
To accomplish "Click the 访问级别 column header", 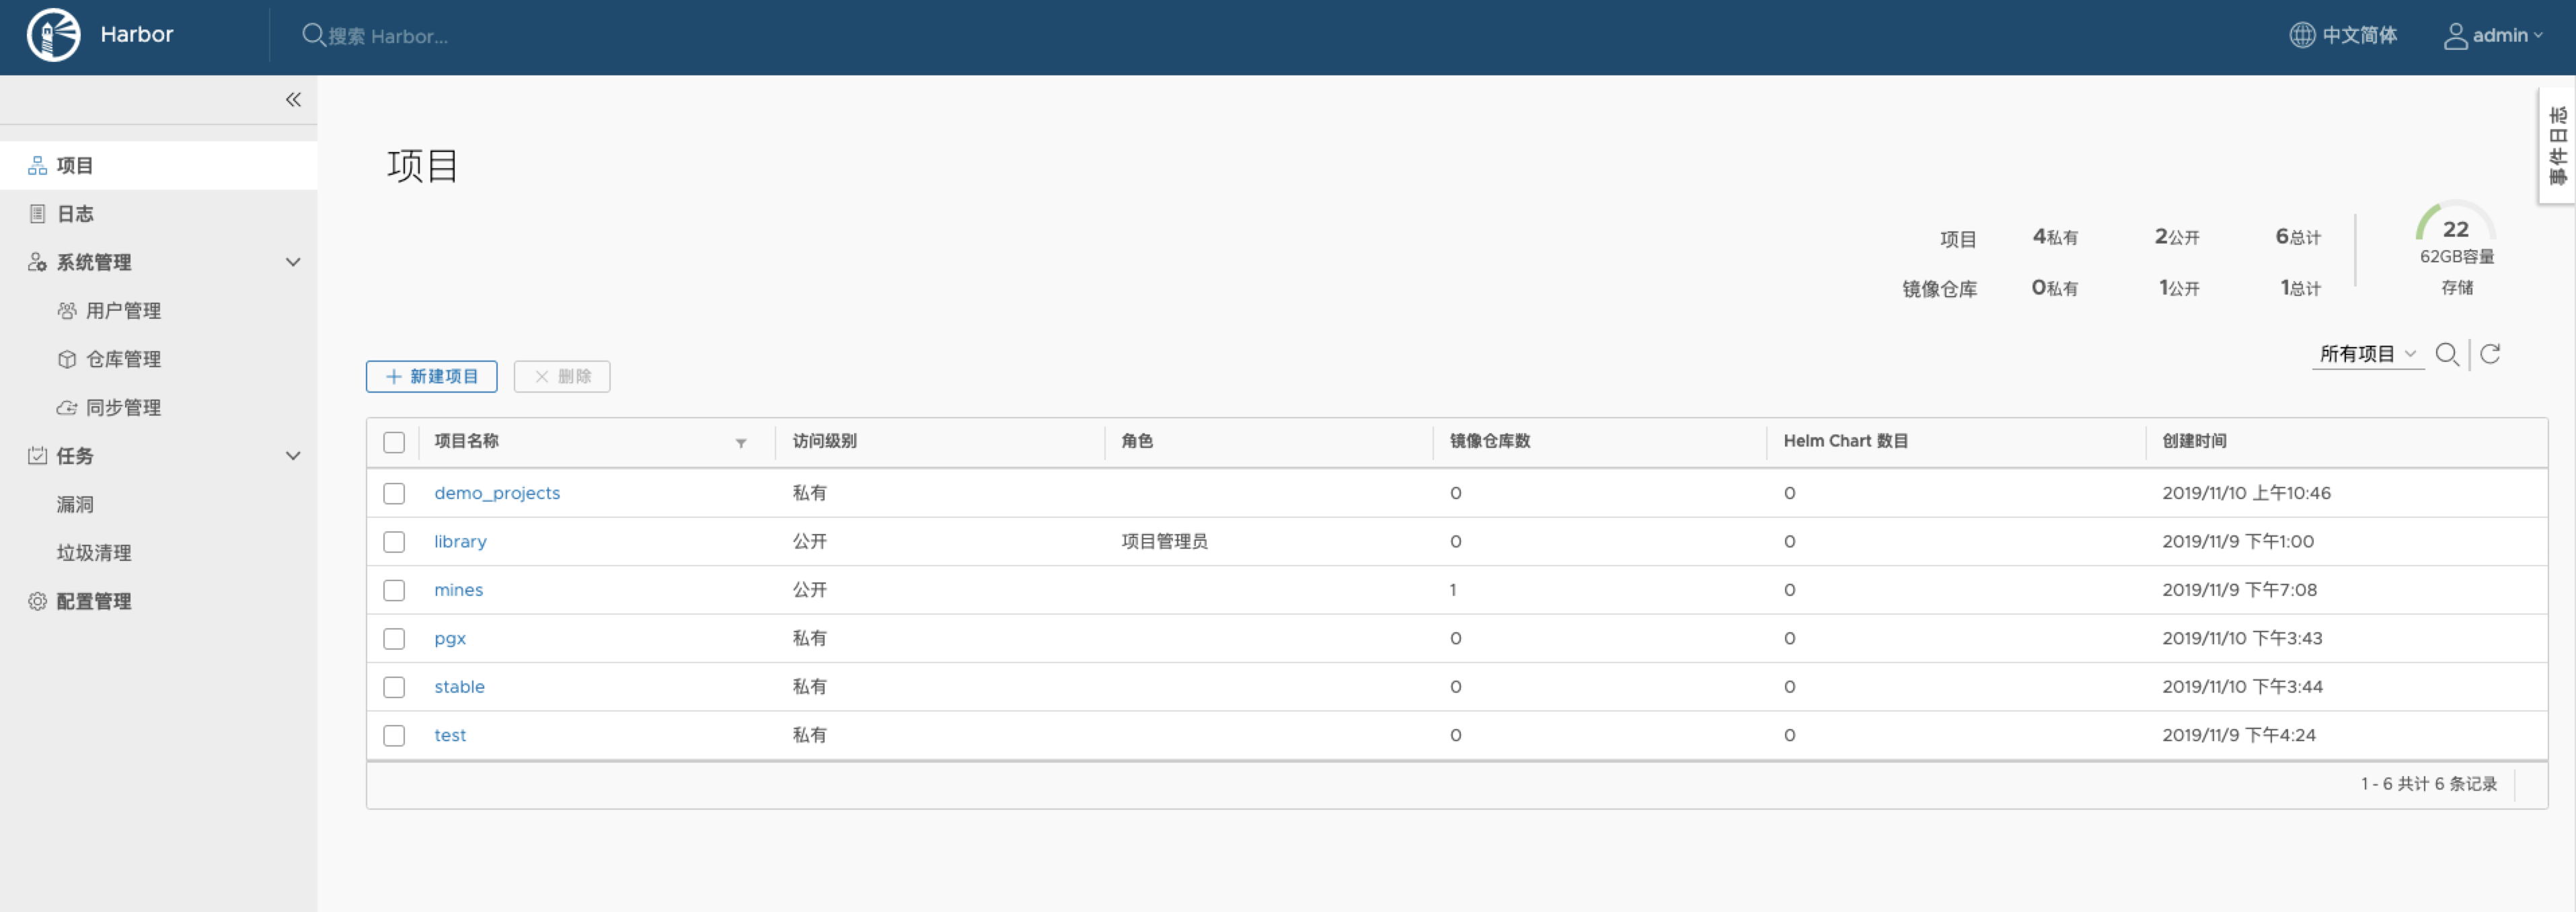I will point(824,441).
